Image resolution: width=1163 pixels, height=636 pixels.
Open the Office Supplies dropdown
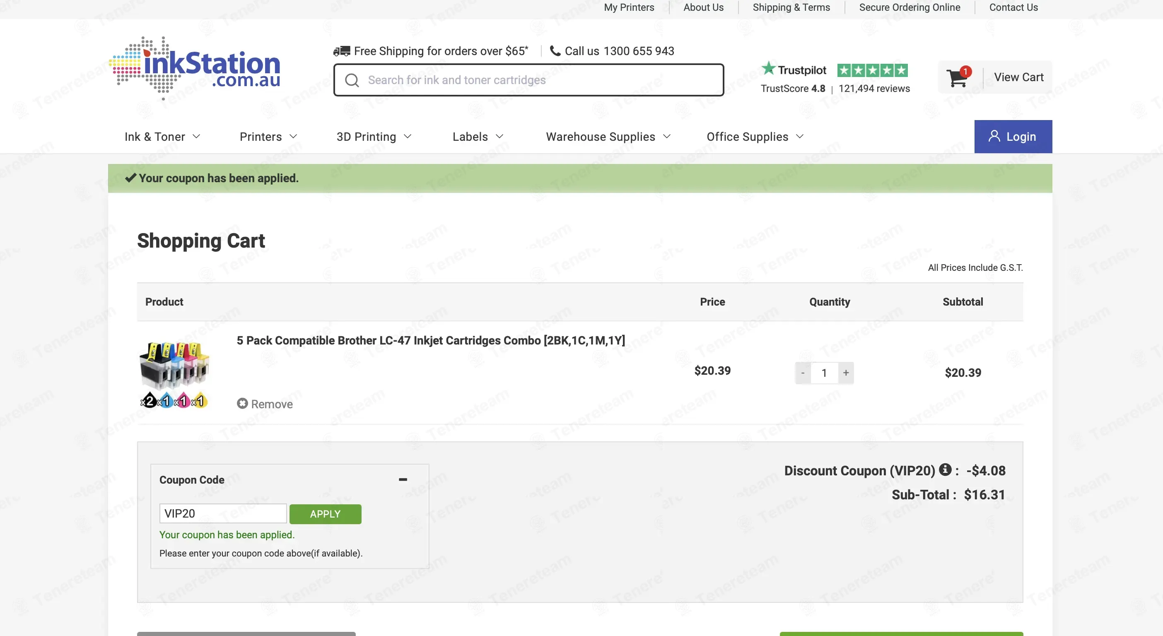click(755, 136)
